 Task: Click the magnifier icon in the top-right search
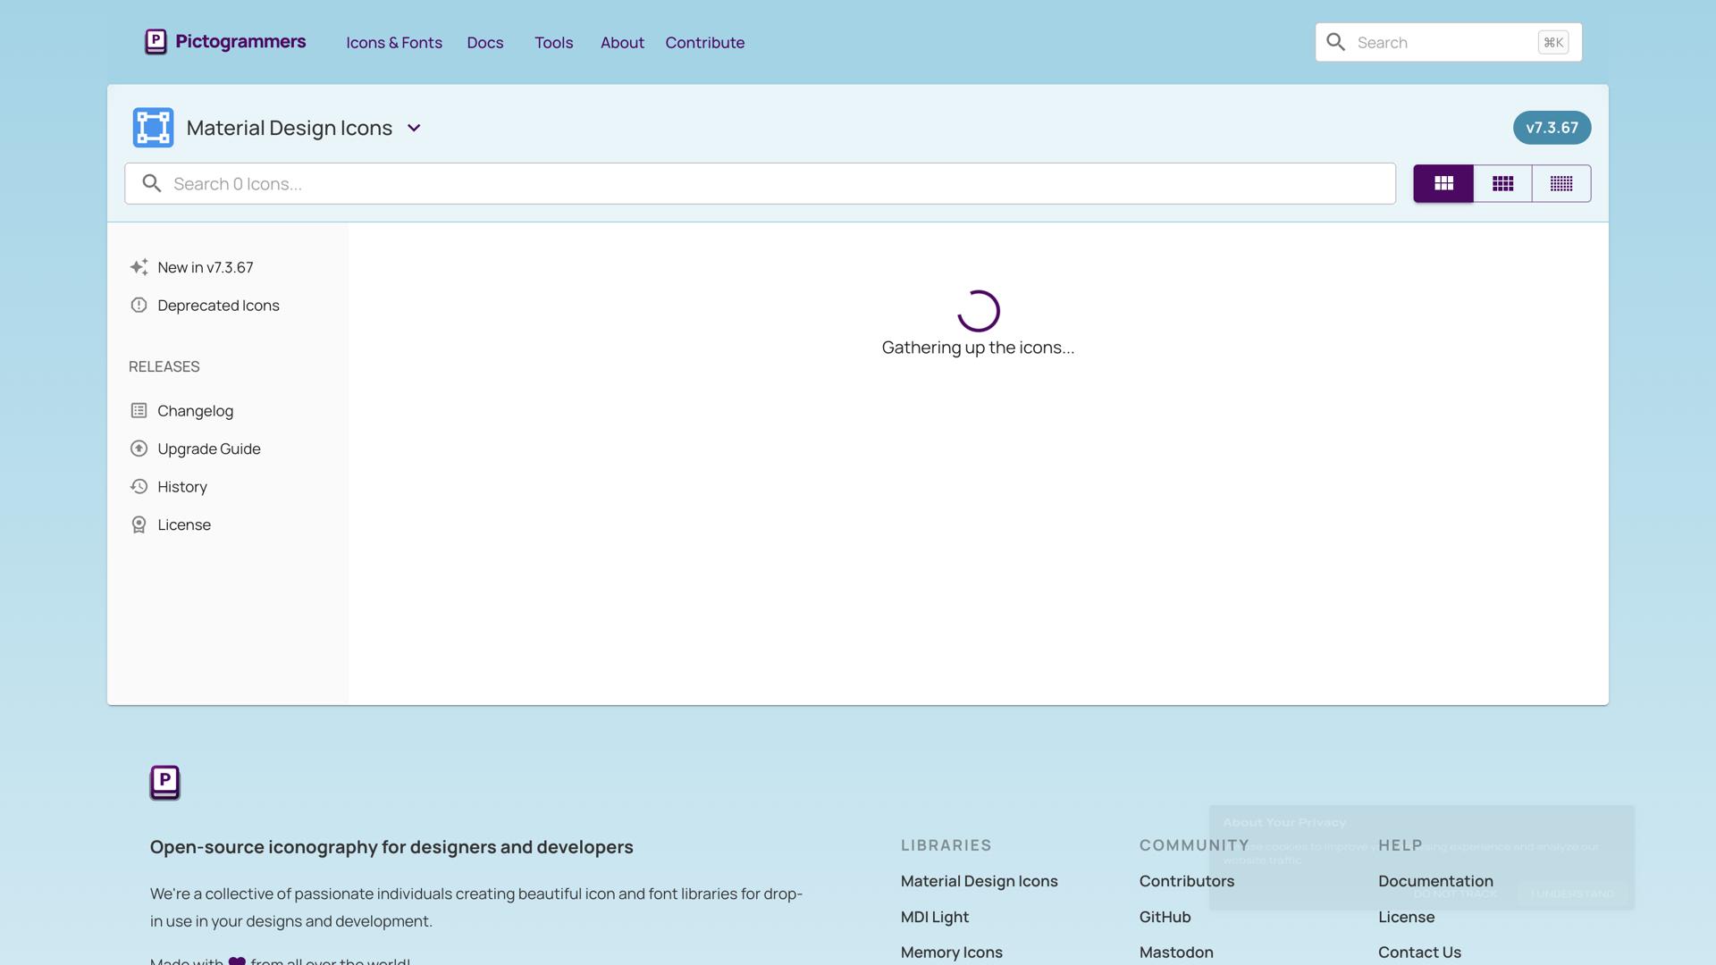coord(1336,42)
